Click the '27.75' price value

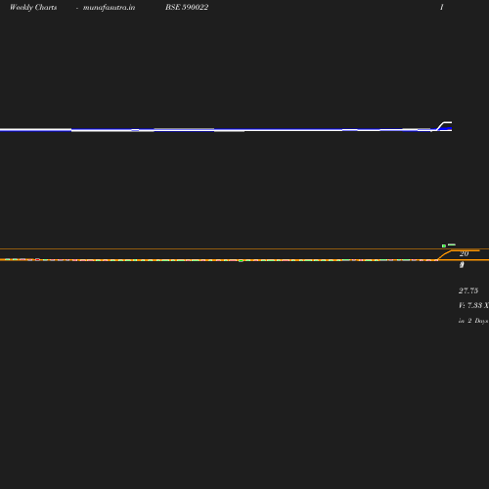tap(468, 290)
